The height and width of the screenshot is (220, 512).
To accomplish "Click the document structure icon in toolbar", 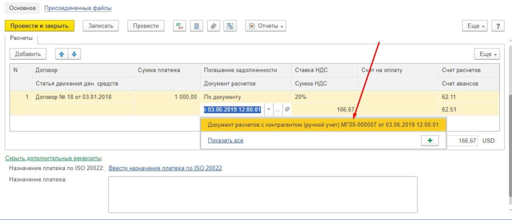I will (x=230, y=26).
